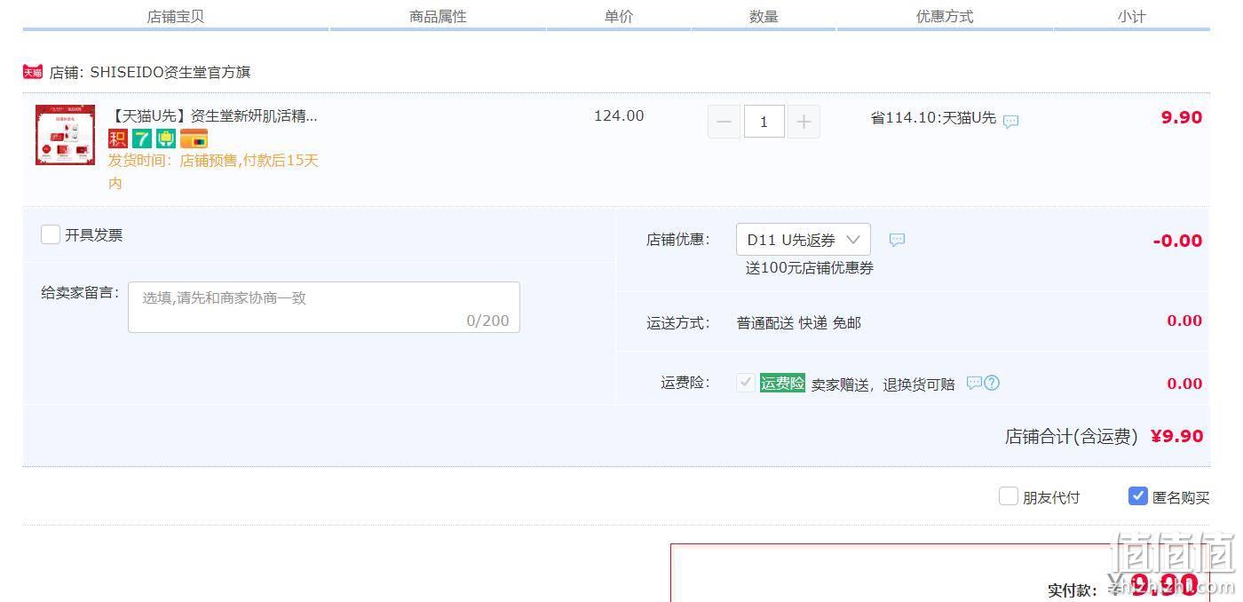Click the 送100元店铺优惠券 note
Image resolution: width=1243 pixels, height=602 pixels.
[810, 267]
